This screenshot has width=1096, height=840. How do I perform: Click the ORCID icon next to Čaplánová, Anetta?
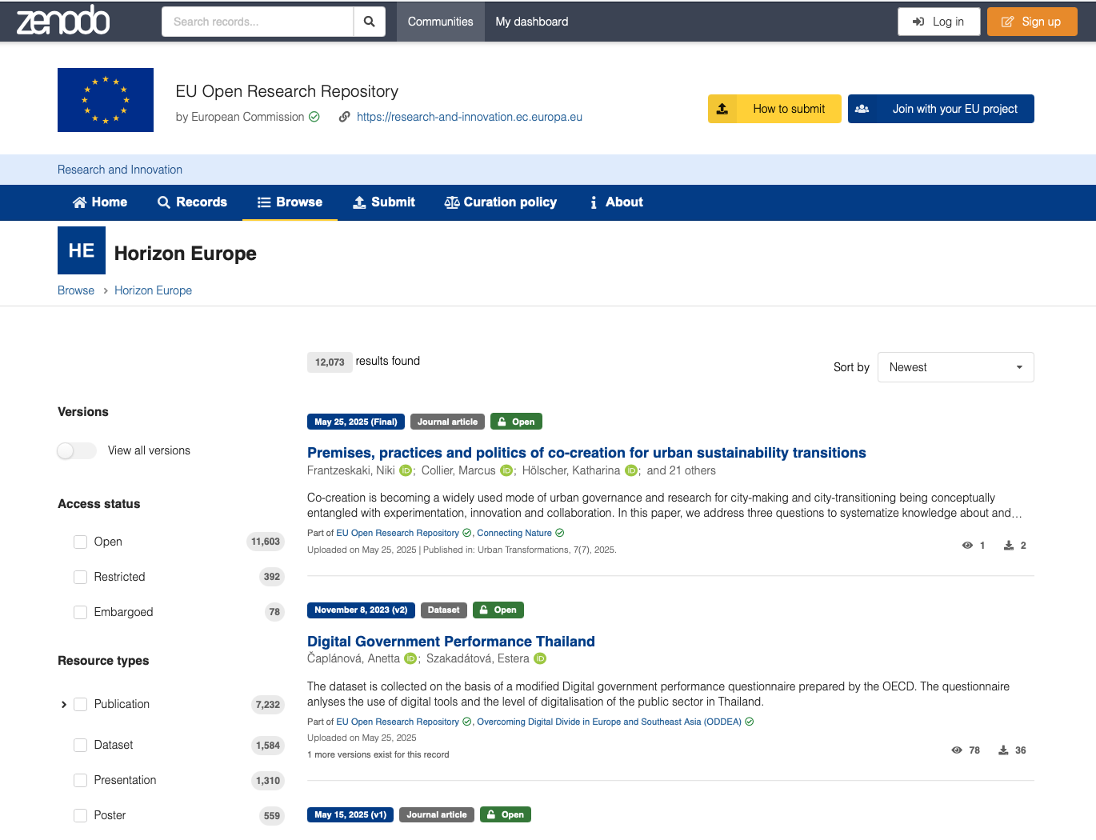[410, 658]
